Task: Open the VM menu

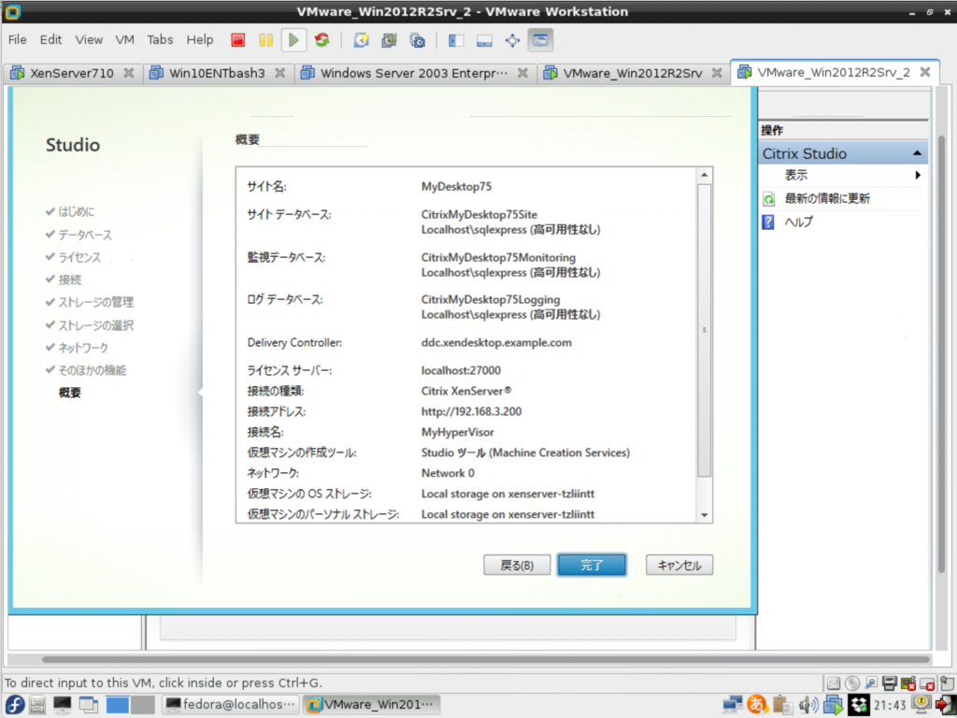Action: point(124,39)
